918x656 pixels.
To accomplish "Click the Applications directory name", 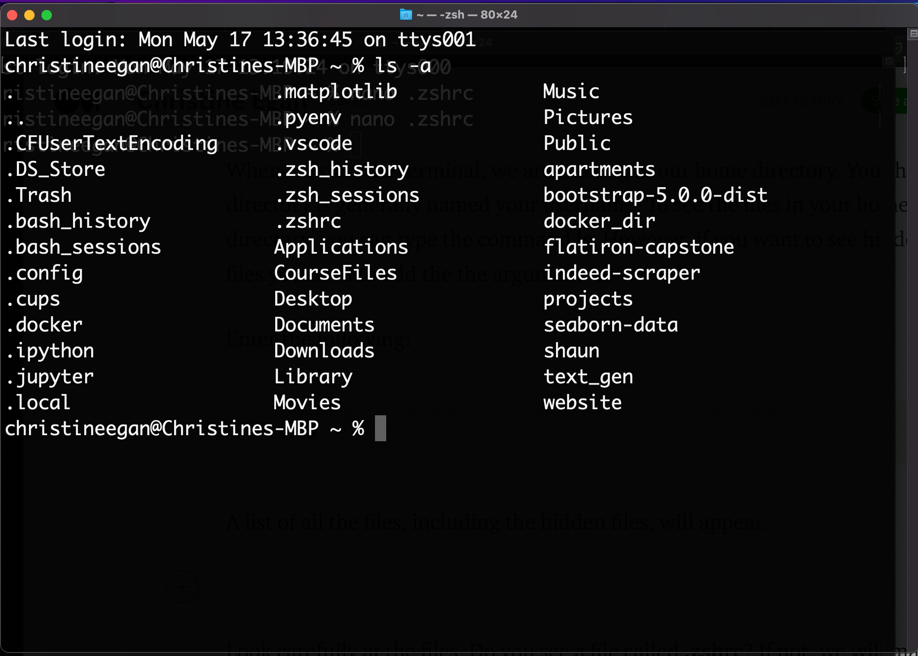I will (x=341, y=247).
